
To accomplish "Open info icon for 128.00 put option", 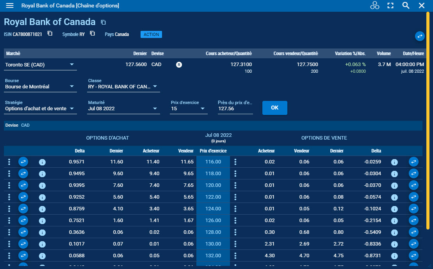I will pyautogui.click(x=394, y=233).
